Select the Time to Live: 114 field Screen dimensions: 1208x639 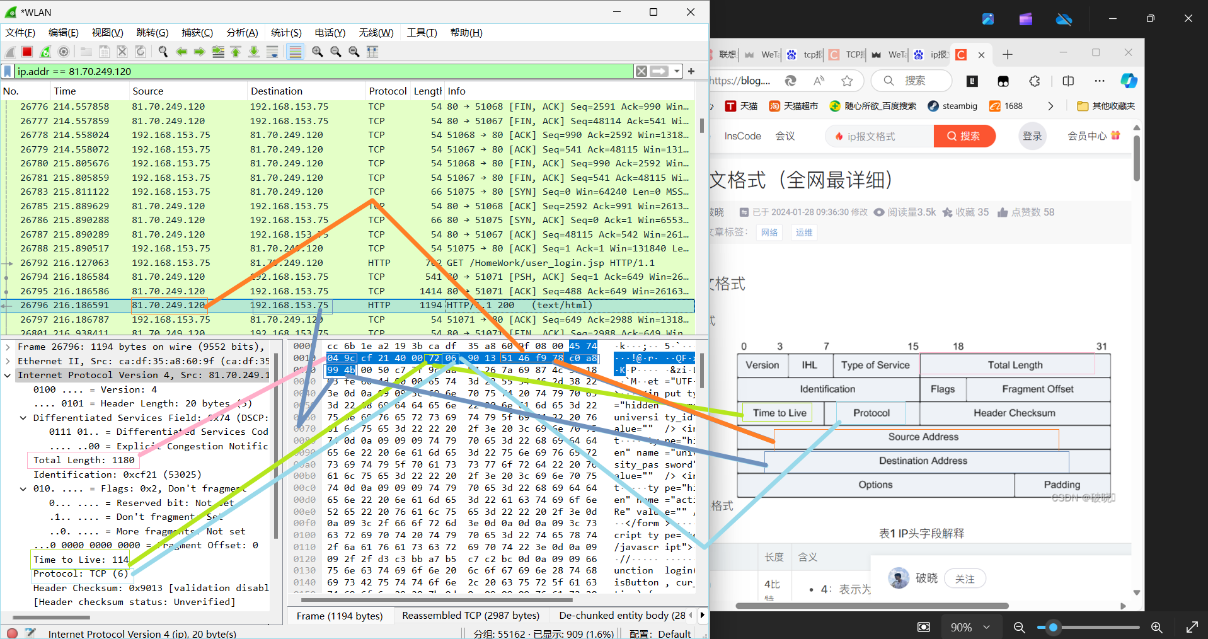tap(81, 560)
